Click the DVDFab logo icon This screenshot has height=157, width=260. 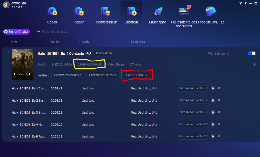click(x=6, y=5)
